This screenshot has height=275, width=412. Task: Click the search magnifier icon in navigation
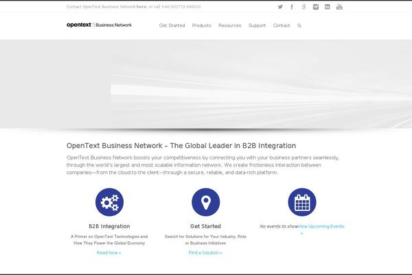click(299, 25)
